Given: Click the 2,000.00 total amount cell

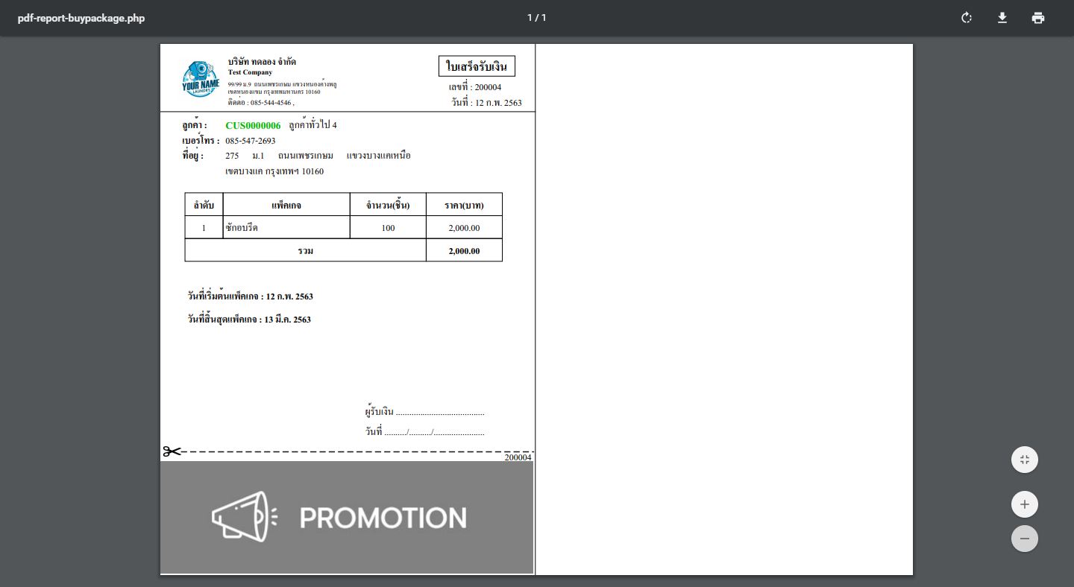Looking at the screenshot, I should [x=464, y=251].
